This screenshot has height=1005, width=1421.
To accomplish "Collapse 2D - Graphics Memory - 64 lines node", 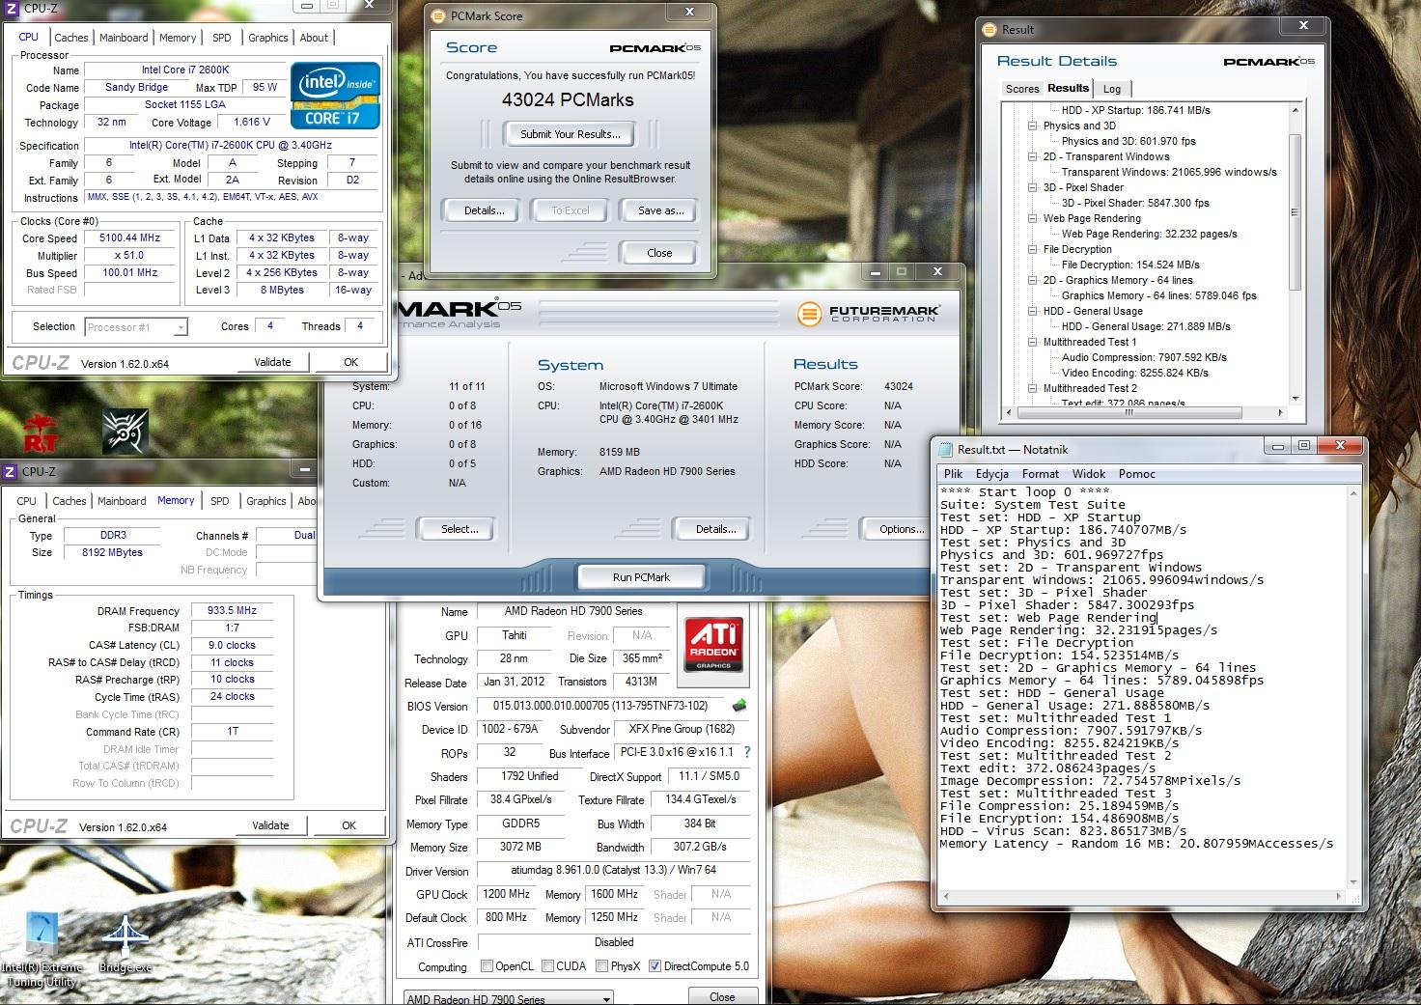I will point(1032,280).
